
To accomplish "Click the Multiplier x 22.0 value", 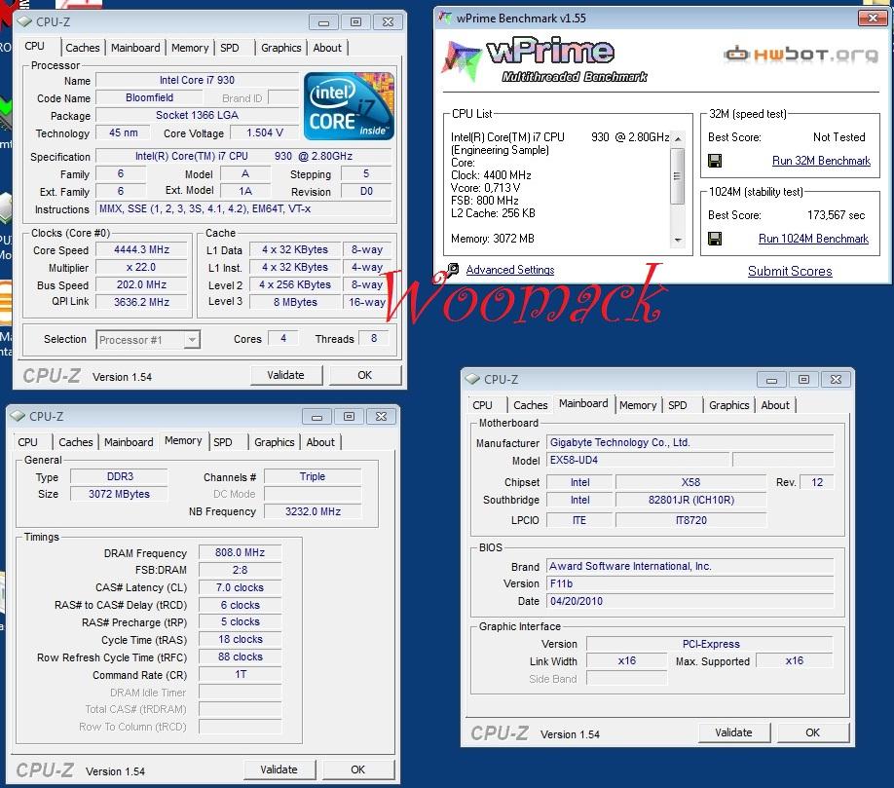I will [141, 268].
